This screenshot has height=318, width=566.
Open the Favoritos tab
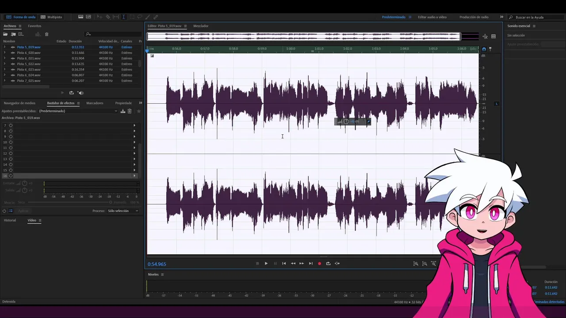(x=34, y=26)
